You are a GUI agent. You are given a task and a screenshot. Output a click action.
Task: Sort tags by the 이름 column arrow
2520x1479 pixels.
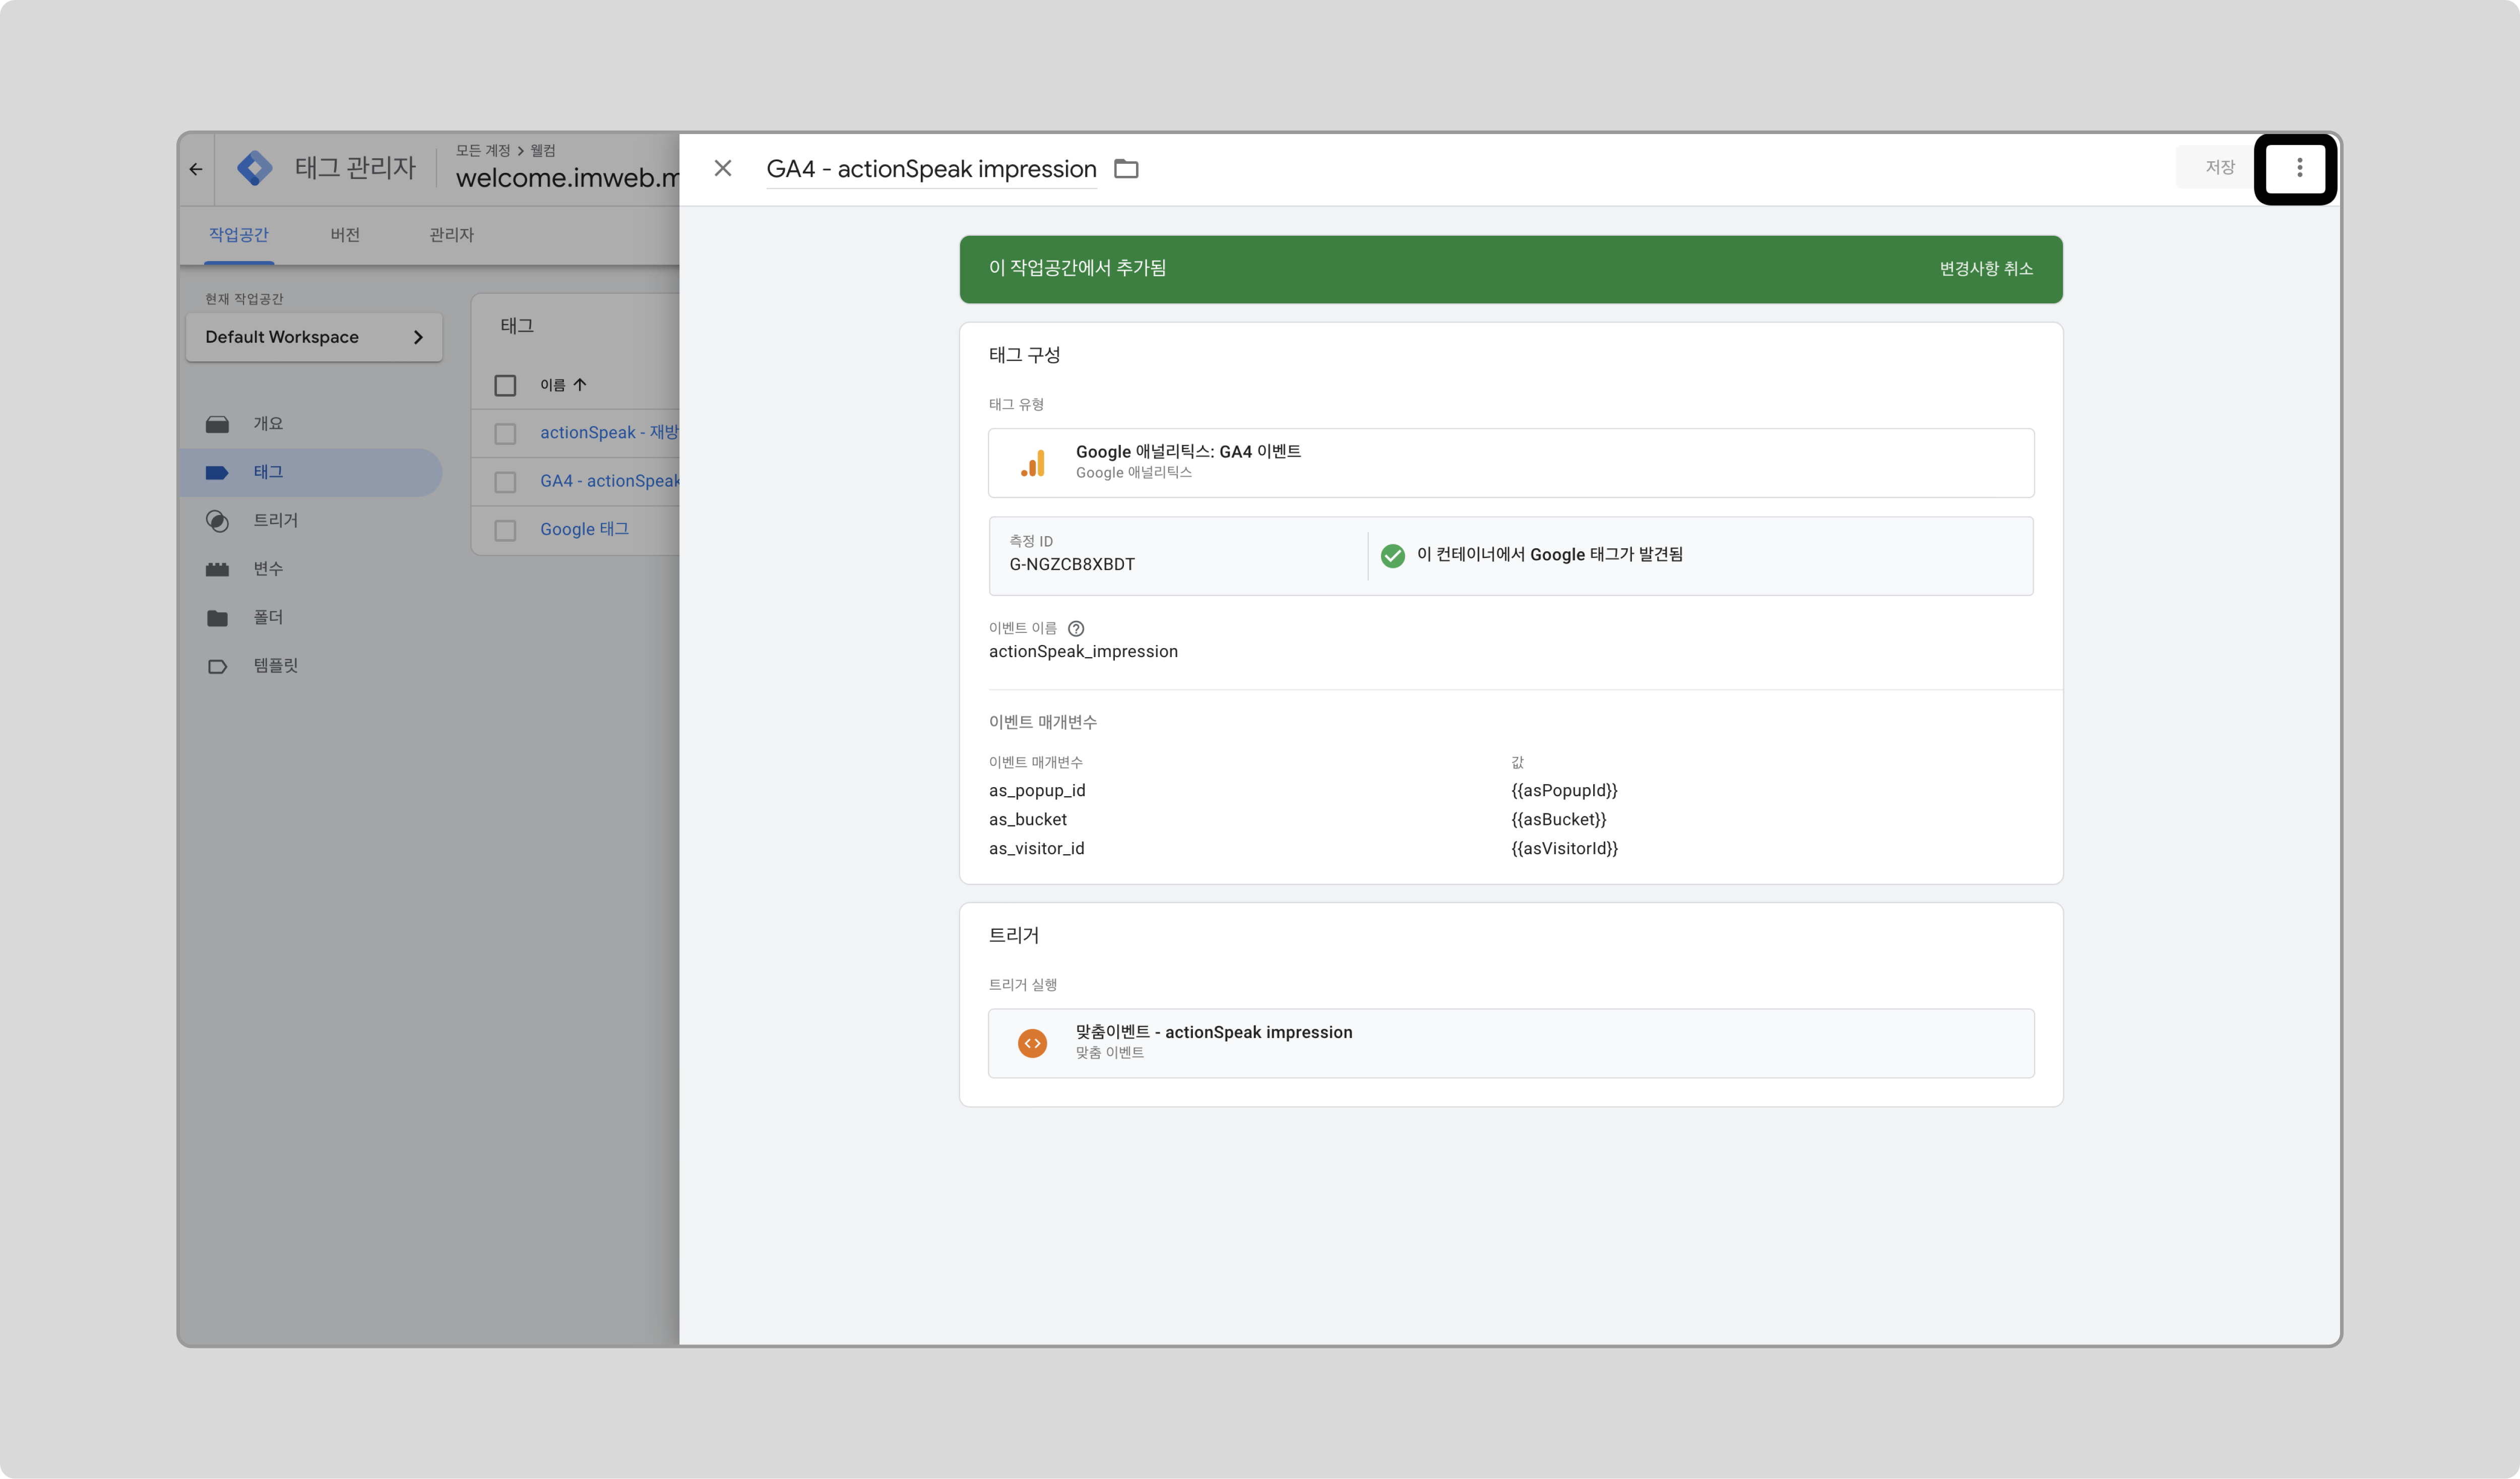click(x=580, y=385)
